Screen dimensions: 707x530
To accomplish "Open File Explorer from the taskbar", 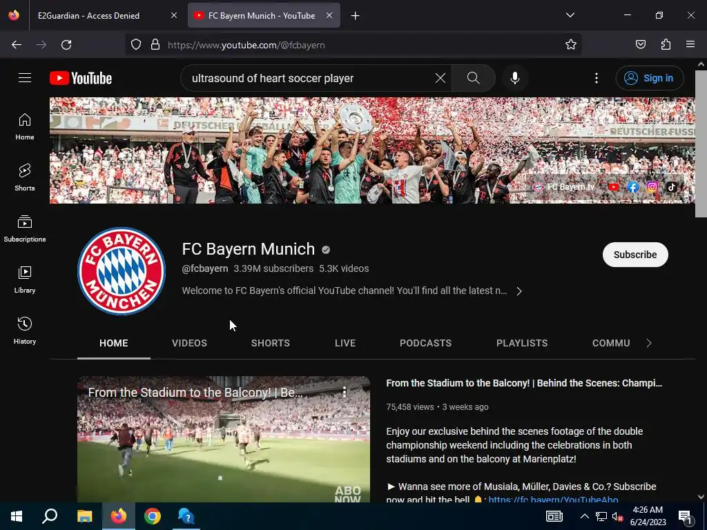I will tap(85, 516).
